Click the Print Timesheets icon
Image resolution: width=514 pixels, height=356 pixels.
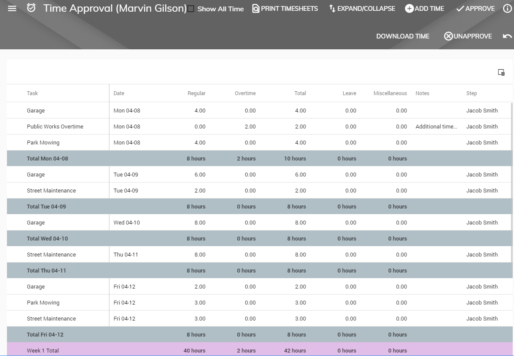[256, 9]
